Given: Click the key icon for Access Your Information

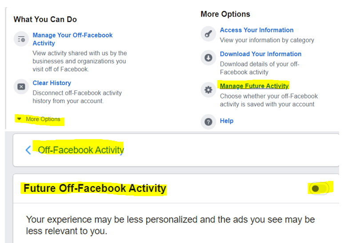Looking at the screenshot, I should click(x=208, y=34).
